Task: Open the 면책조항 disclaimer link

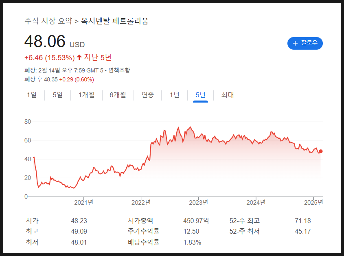Action: coord(119,70)
